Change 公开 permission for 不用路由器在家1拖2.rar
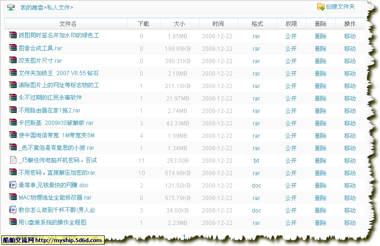The image size is (380, 246). [x=291, y=111]
